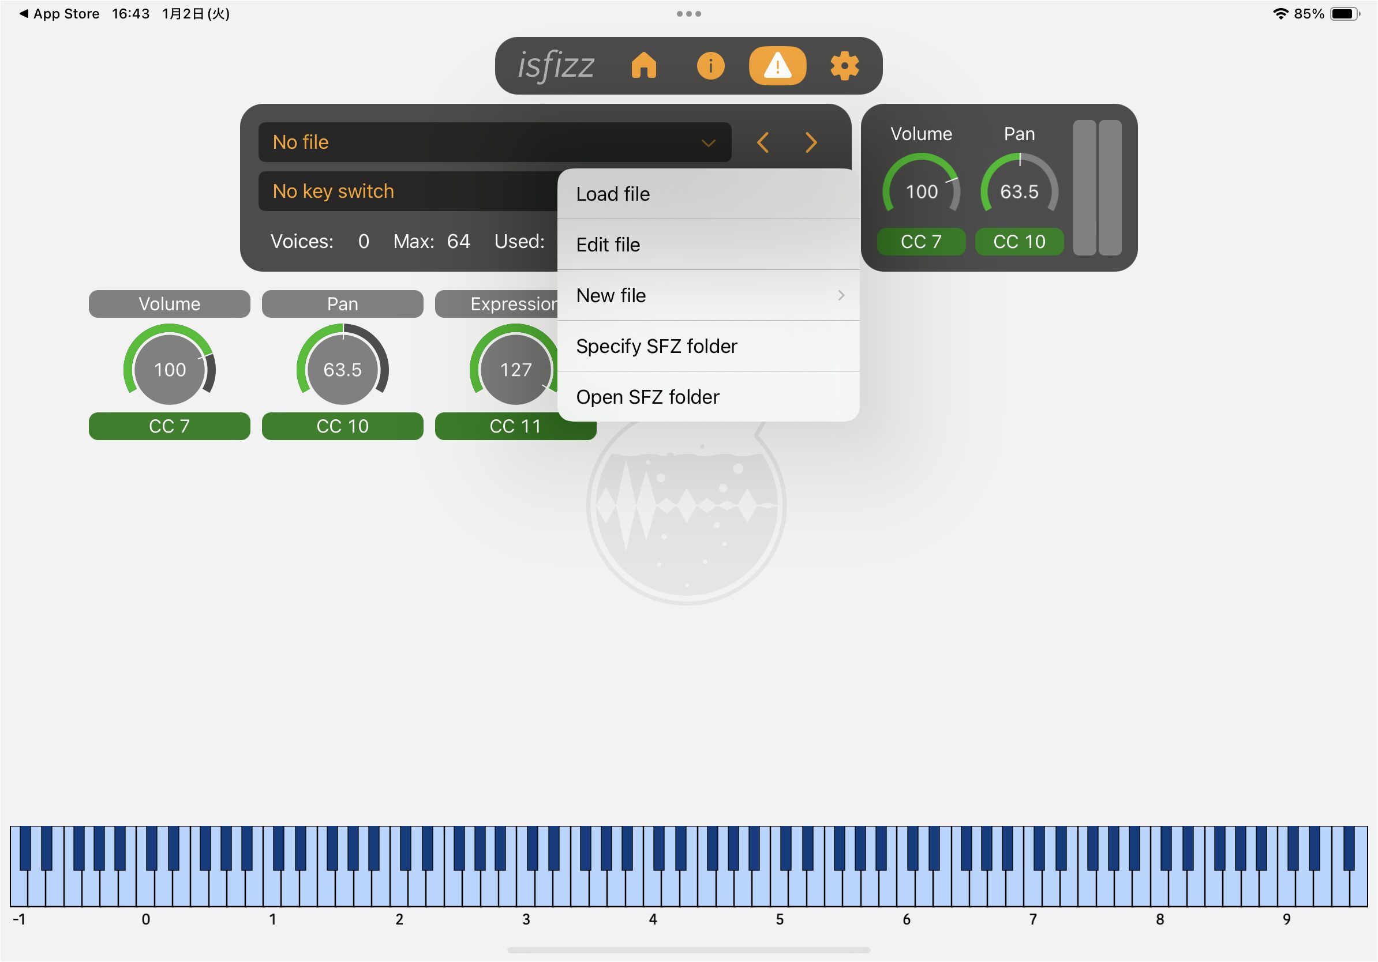Play the first white key of octave 4
This screenshot has height=962, width=1378.
[653, 889]
